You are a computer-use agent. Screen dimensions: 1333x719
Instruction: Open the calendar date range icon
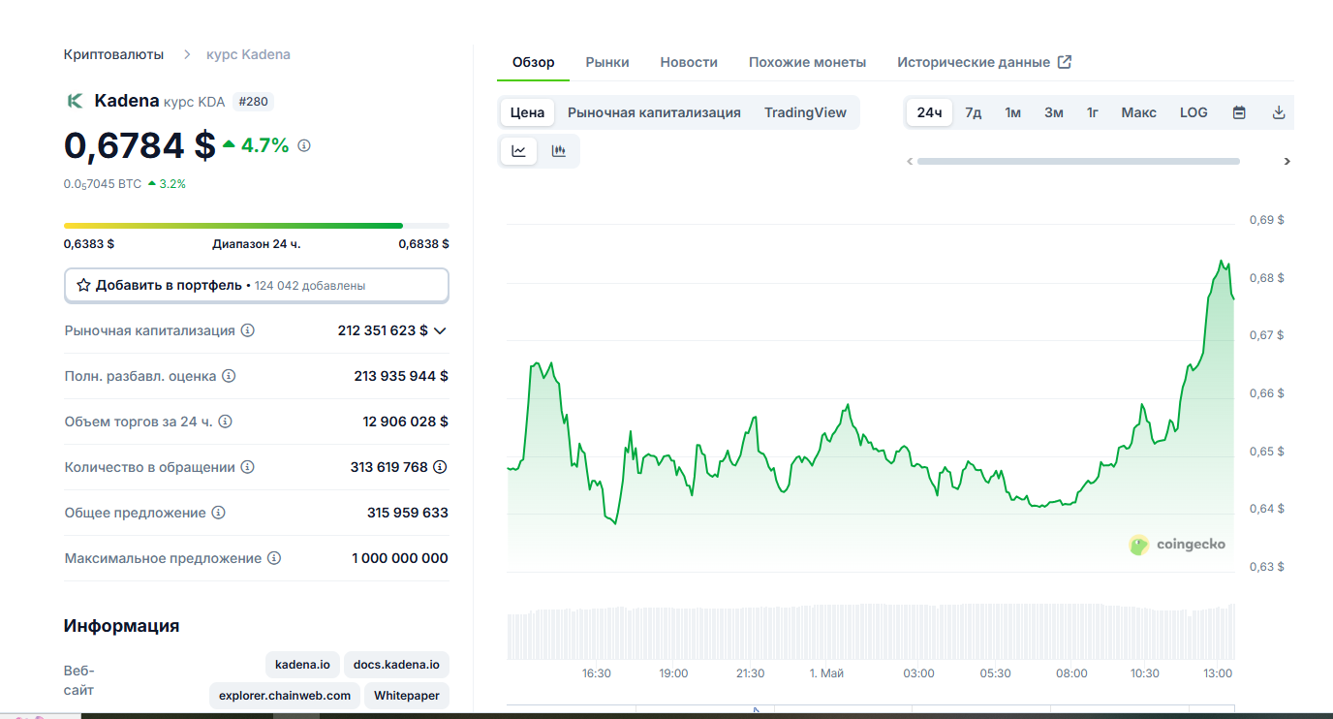pyautogui.click(x=1239, y=112)
